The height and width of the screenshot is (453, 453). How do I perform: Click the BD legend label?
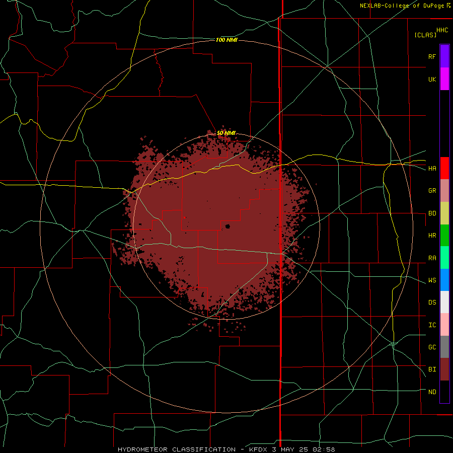tap(432, 213)
